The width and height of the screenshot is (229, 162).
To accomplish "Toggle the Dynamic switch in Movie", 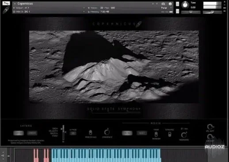I will [x=170, y=134].
